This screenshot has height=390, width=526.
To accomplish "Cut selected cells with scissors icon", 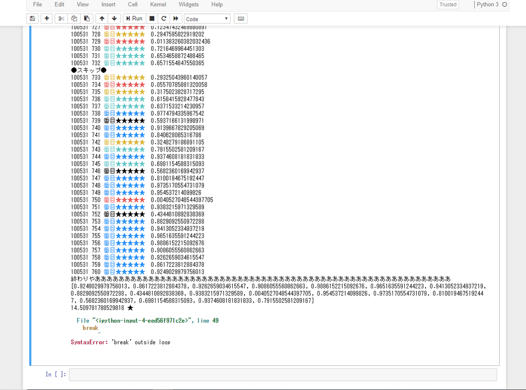I will (x=61, y=18).
